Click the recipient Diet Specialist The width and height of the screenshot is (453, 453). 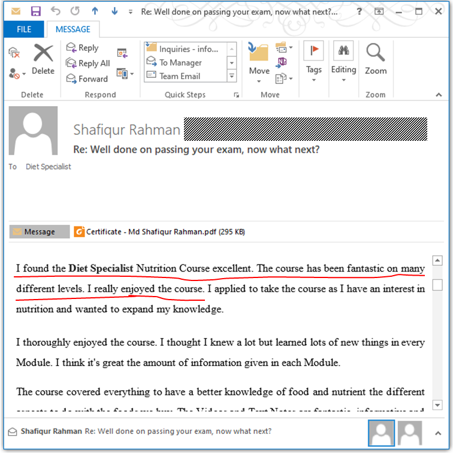[49, 167]
